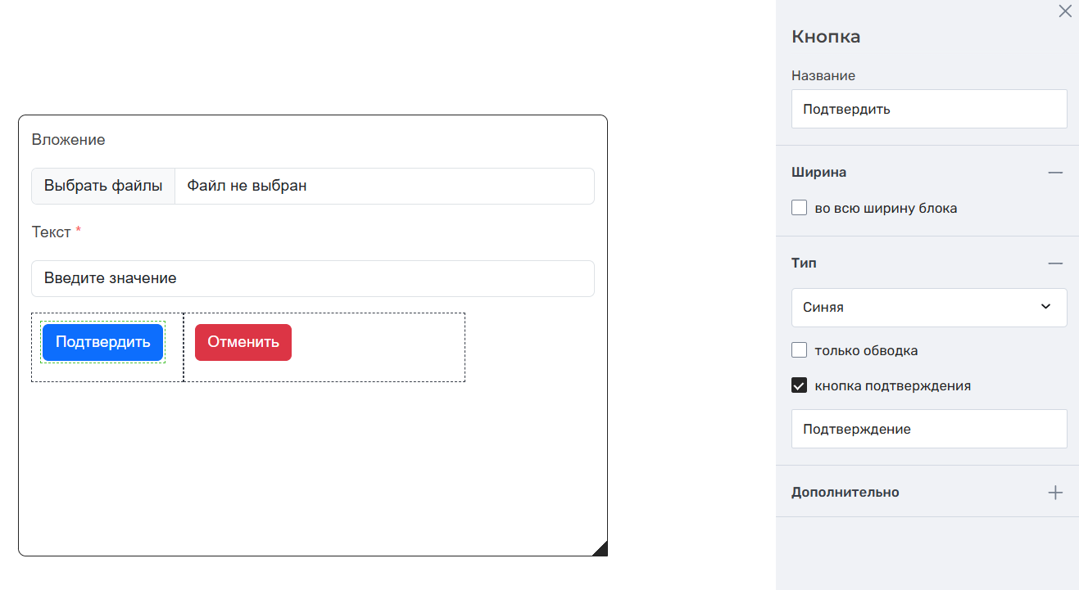Open the Синяя type dropdown

[x=928, y=308]
